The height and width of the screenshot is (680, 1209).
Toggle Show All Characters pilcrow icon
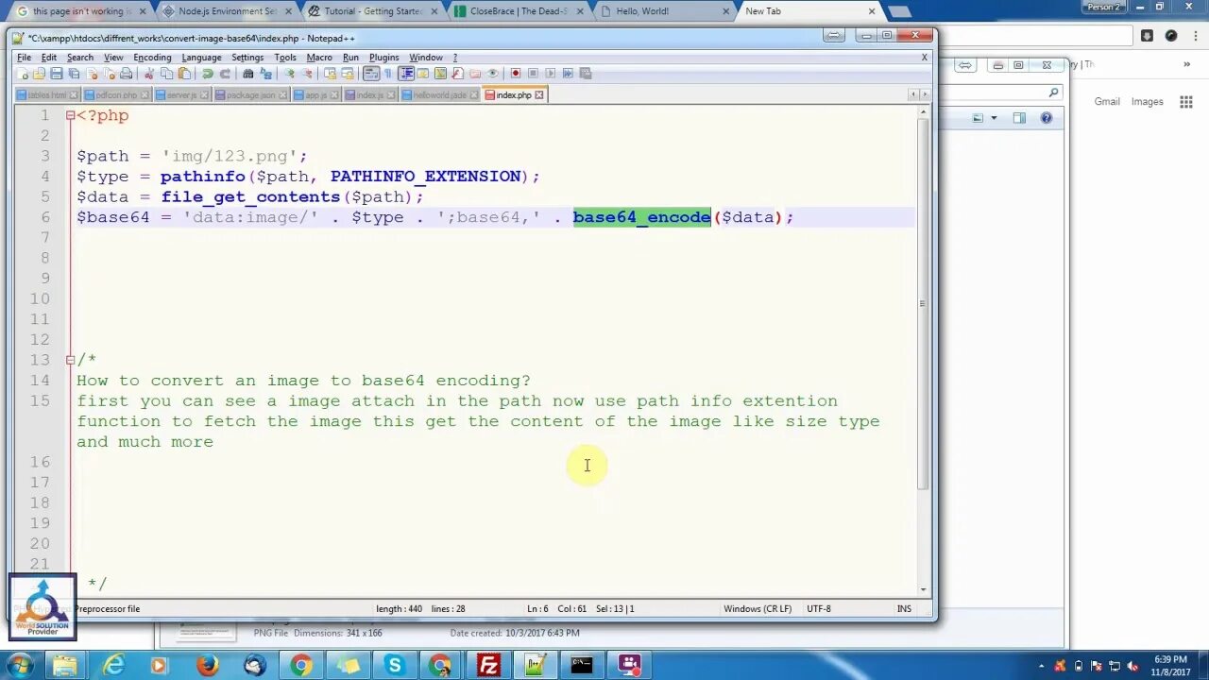387,74
